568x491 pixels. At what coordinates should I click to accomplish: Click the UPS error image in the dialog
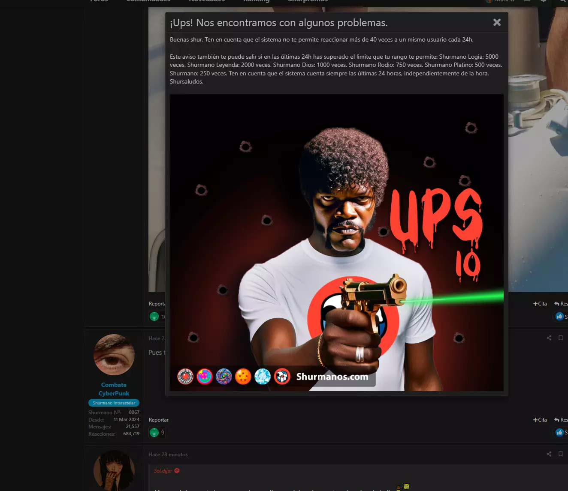(337, 243)
